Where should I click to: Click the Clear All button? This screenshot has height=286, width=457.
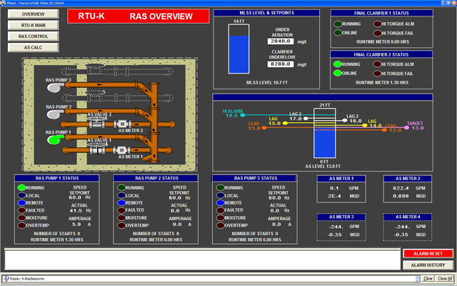pos(444,278)
